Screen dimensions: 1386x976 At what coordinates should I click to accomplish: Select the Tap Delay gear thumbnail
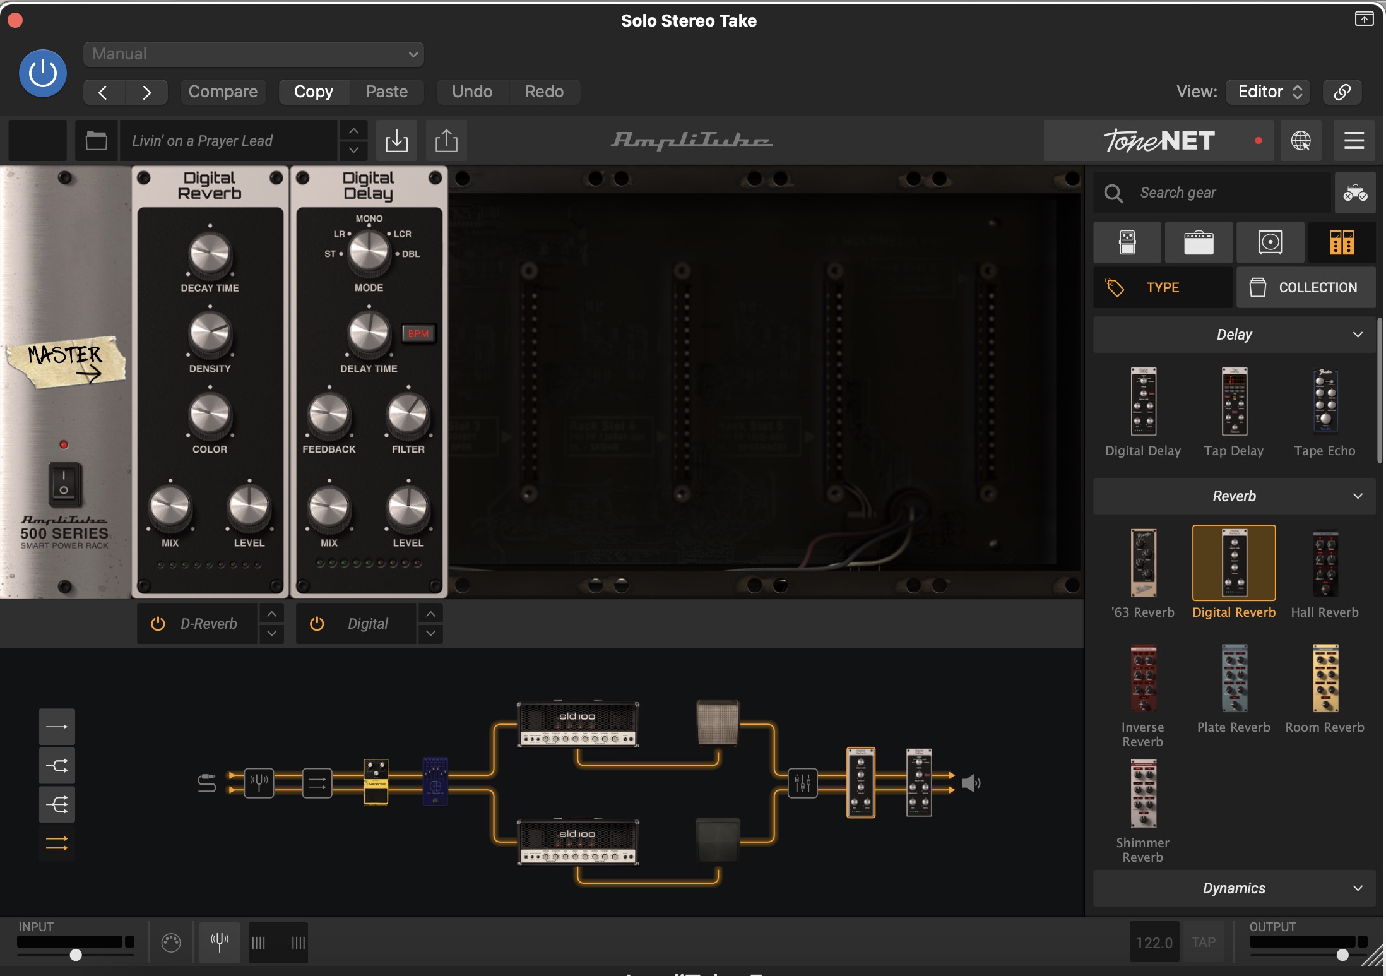click(1234, 402)
